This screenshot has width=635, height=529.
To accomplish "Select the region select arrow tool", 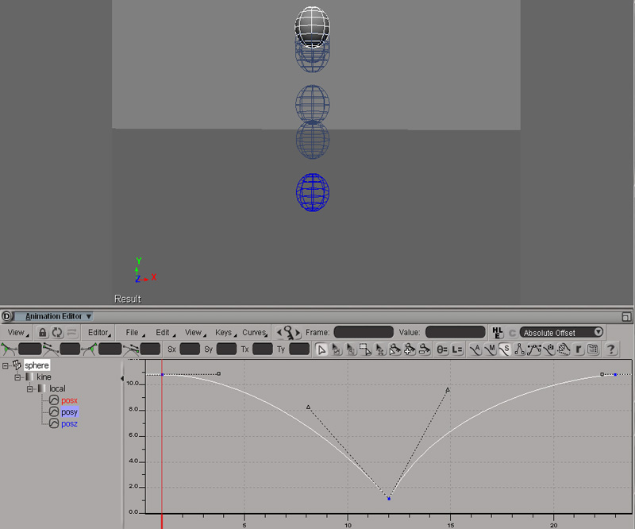I will click(x=351, y=349).
